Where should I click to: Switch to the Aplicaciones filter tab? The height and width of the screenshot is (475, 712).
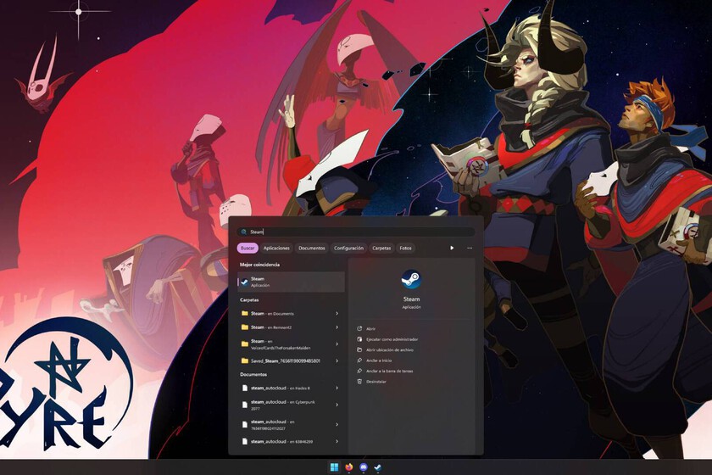[276, 249]
